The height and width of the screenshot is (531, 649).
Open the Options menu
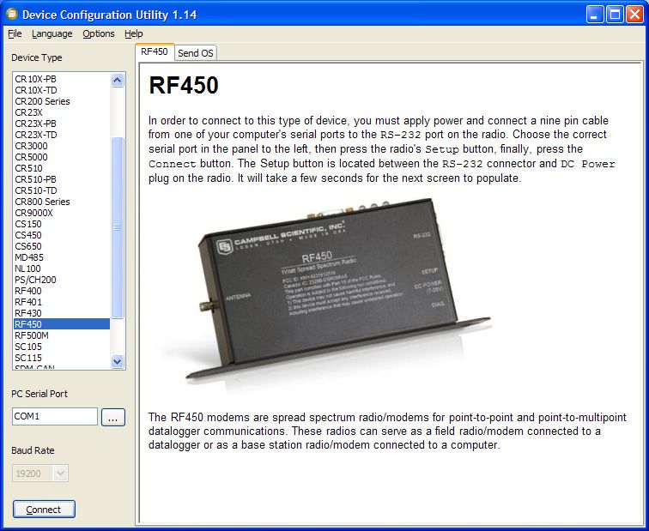coord(99,33)
